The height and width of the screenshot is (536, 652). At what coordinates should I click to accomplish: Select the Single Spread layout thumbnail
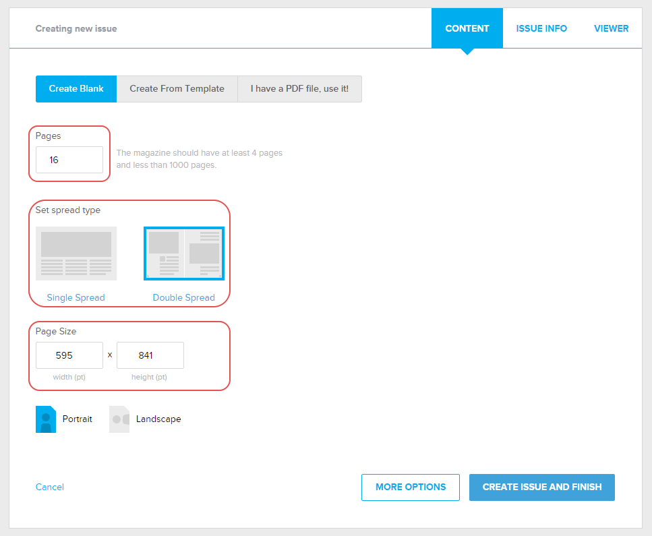pos(76,254)
